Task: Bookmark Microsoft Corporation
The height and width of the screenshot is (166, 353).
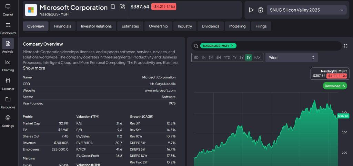Action: tap(113, 7)
